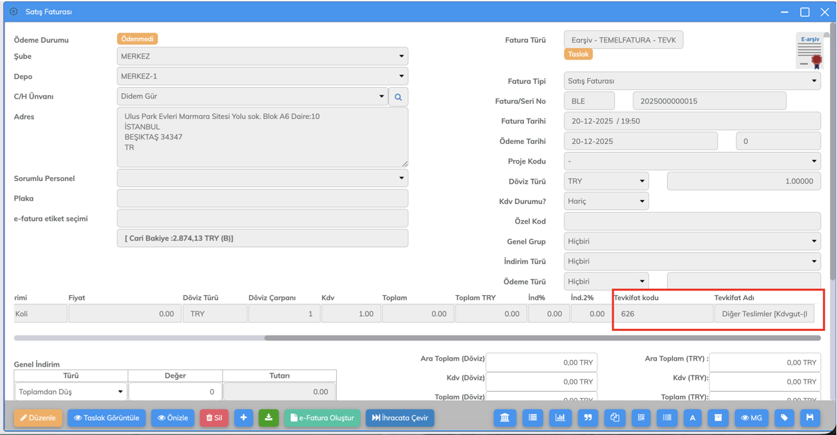Click the barcode icon button

pyautogui.click(x=667, y=418)
